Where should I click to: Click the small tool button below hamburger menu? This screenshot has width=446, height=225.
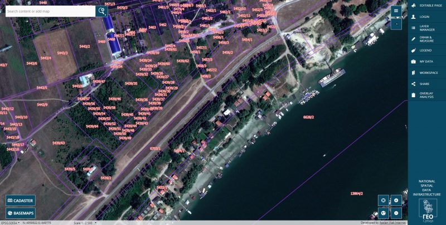[x=396, y=24]
